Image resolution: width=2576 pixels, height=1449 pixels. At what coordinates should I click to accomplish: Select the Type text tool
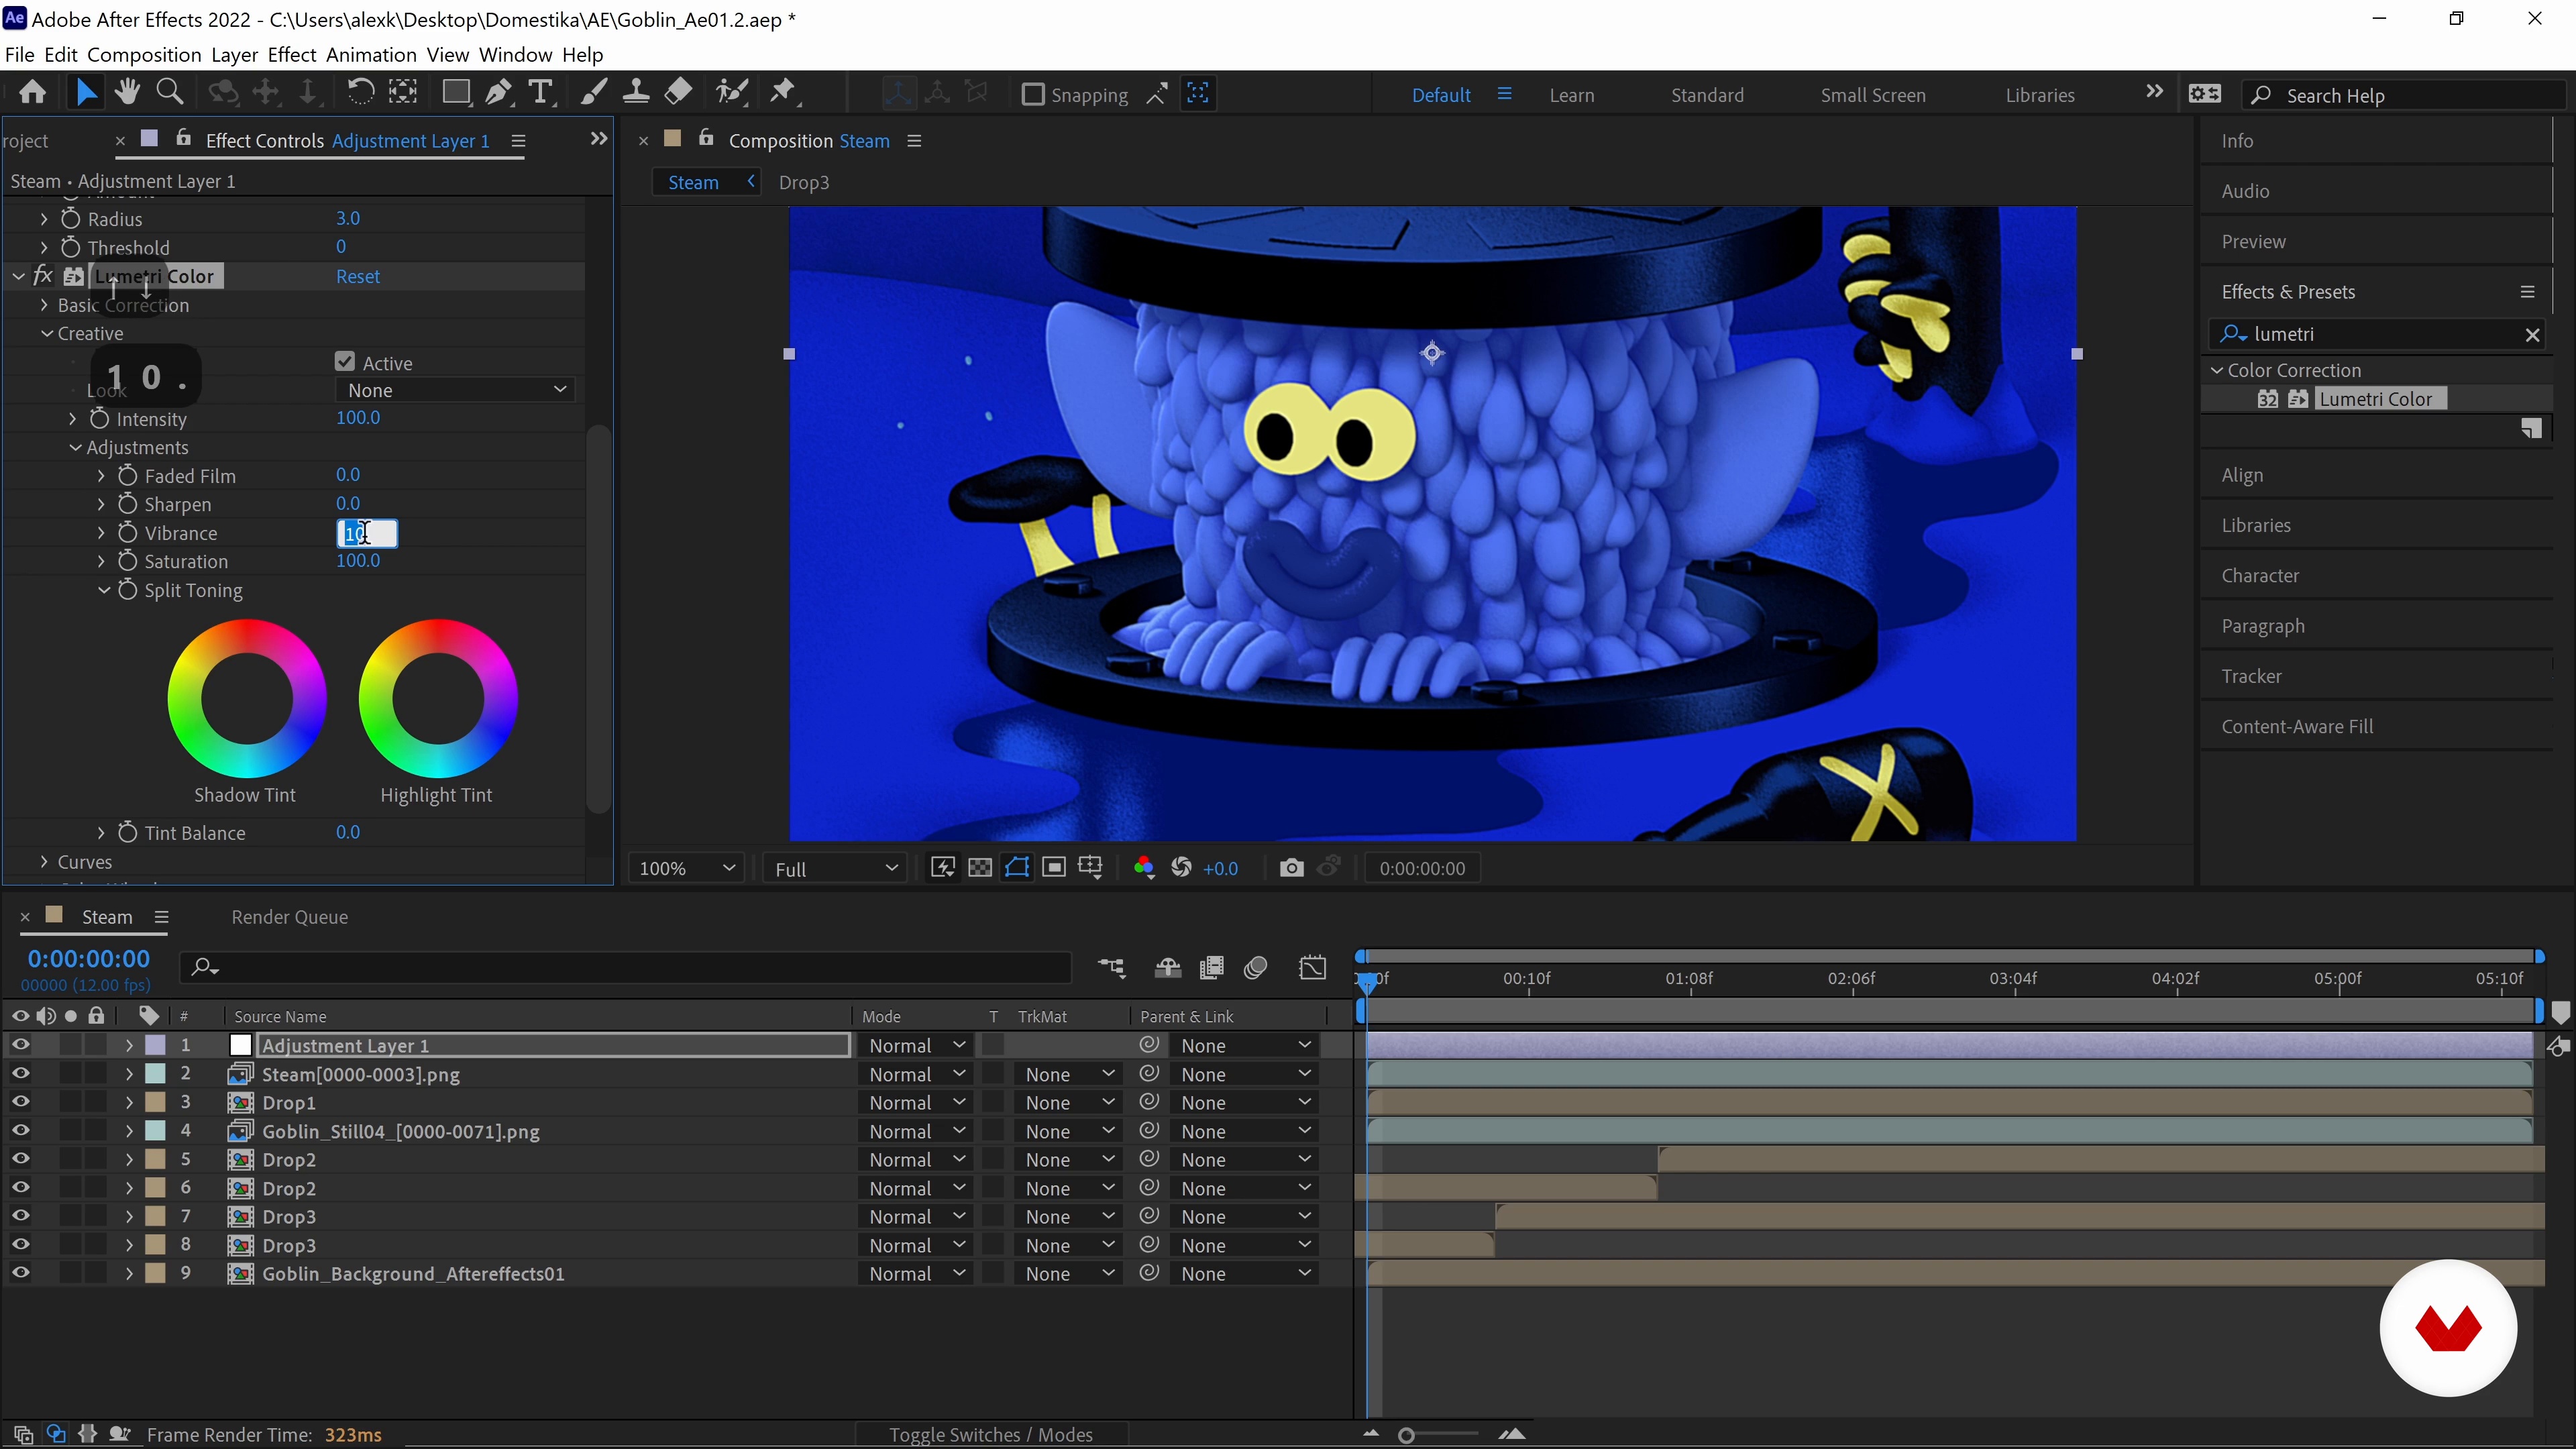540,93
